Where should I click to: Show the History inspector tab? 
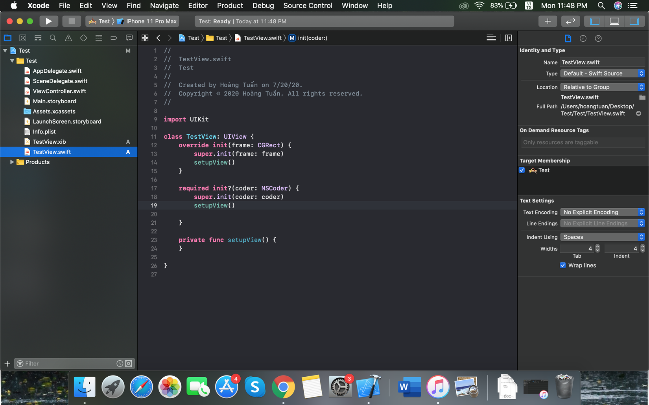(x=583, y=38)
